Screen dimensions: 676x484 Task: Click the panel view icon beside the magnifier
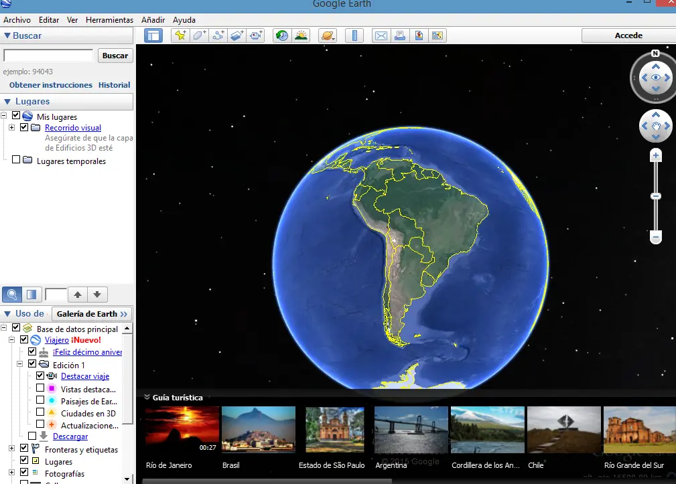pos(31,295)
